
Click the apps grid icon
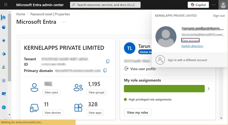[78, 108]
